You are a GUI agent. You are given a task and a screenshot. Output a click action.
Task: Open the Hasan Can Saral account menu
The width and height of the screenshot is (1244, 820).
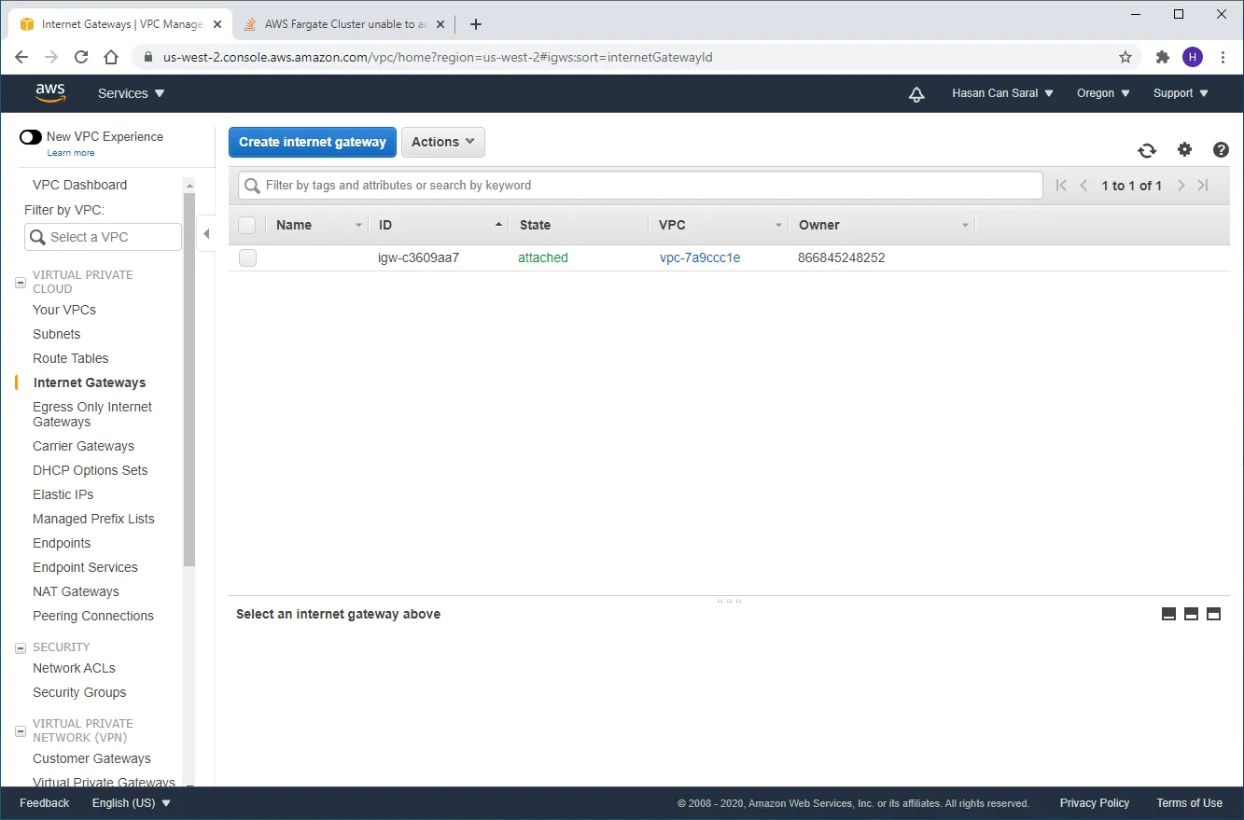pos(1003,93)
